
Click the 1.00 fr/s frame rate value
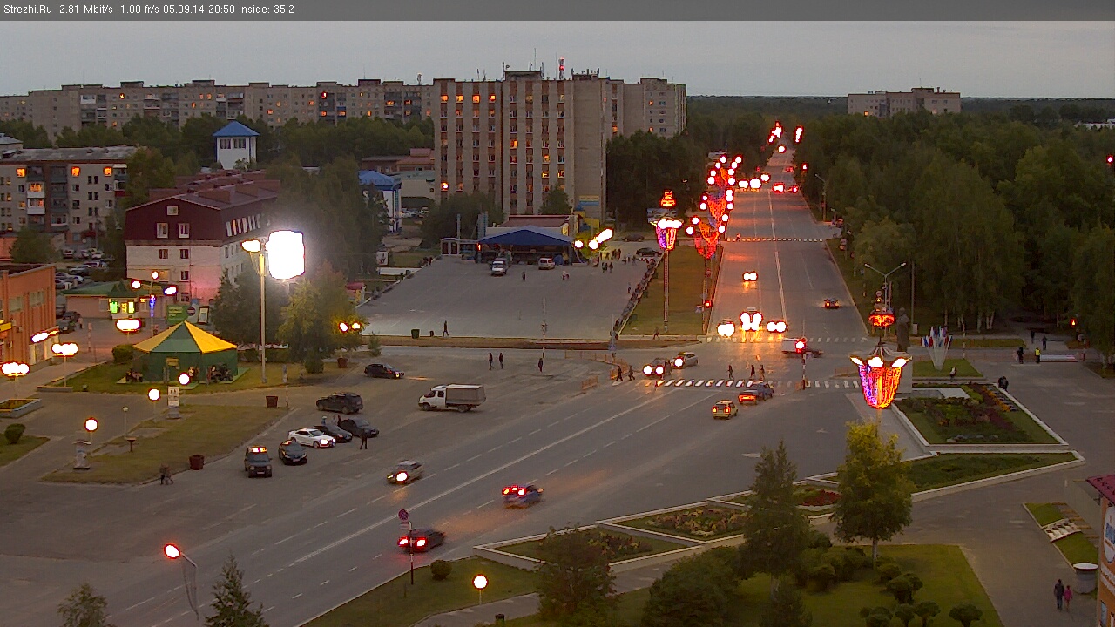point(139,10)
